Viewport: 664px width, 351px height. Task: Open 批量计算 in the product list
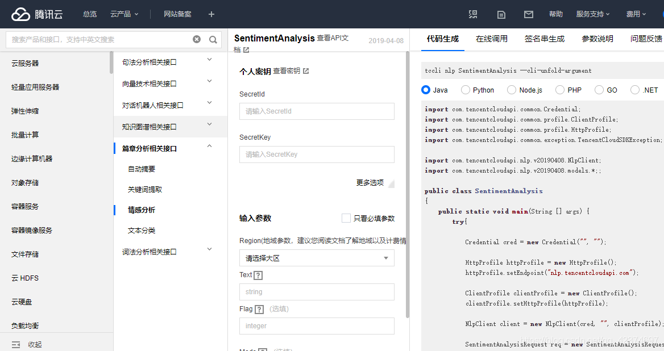25,135
